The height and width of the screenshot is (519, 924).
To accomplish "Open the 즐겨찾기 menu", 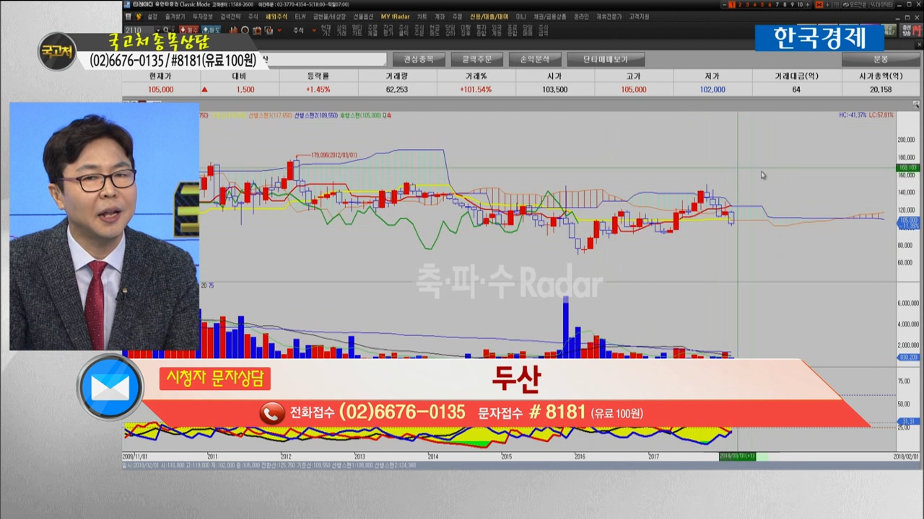I will 175,16.
